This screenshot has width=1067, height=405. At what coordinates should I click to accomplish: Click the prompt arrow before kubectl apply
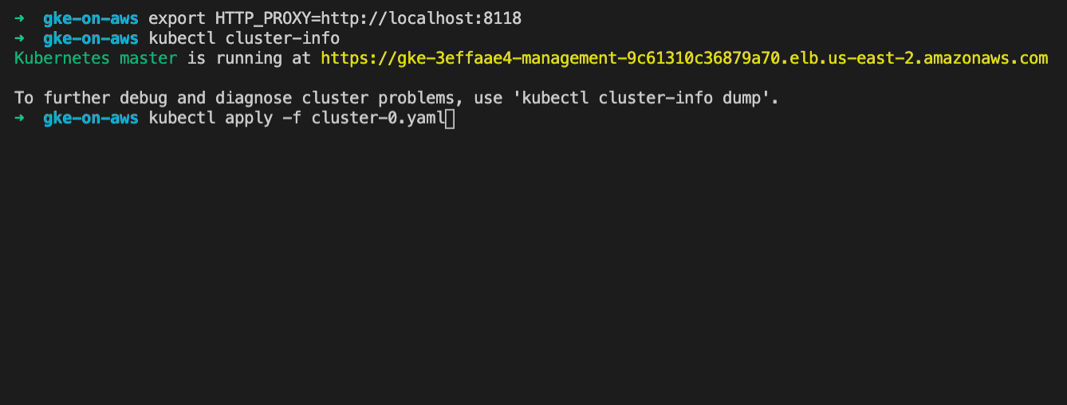click(x=20, y=119)
